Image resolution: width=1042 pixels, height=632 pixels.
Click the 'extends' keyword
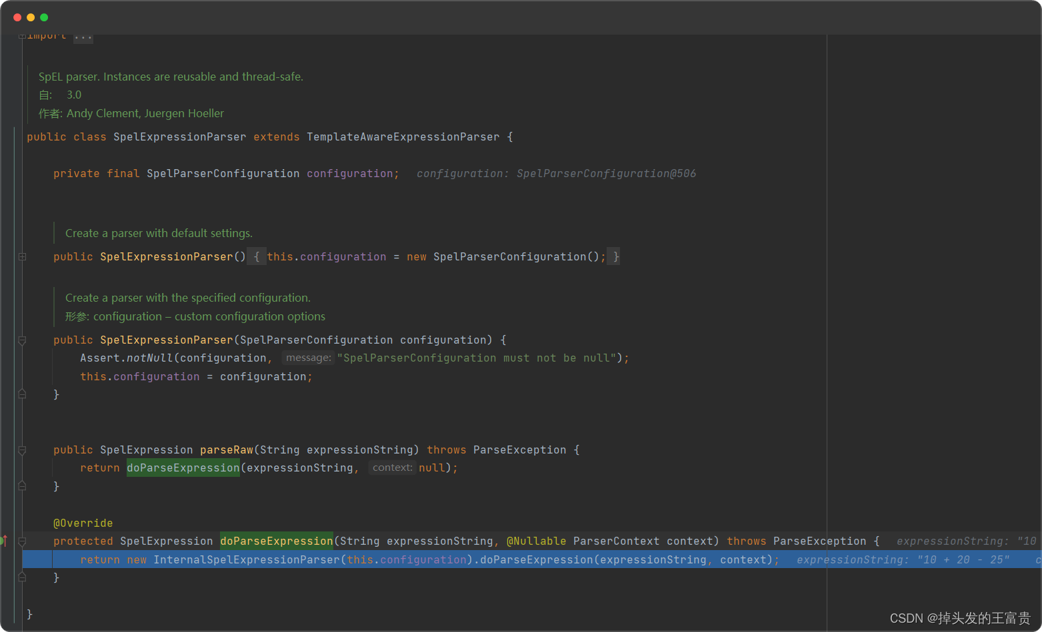(x=277, y=137)
